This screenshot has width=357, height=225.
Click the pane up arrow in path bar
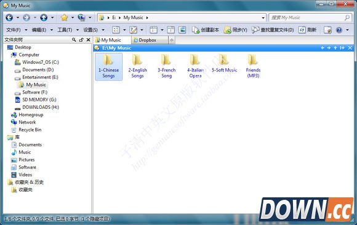pos(335,48)
